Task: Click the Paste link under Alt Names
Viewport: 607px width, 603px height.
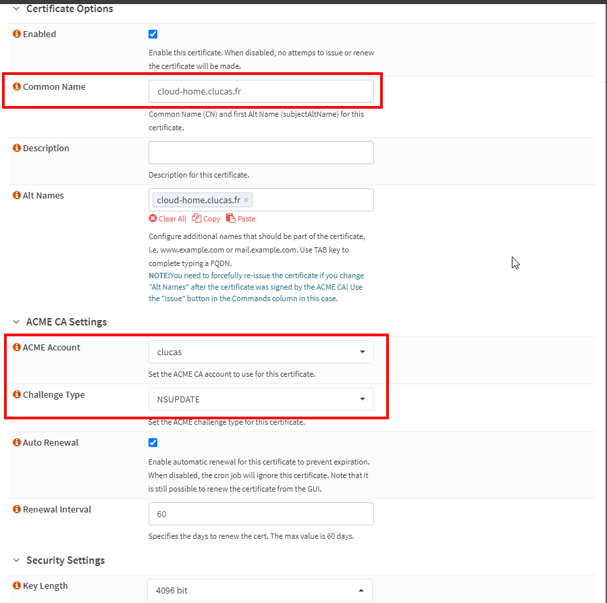Action: (241, 219)
